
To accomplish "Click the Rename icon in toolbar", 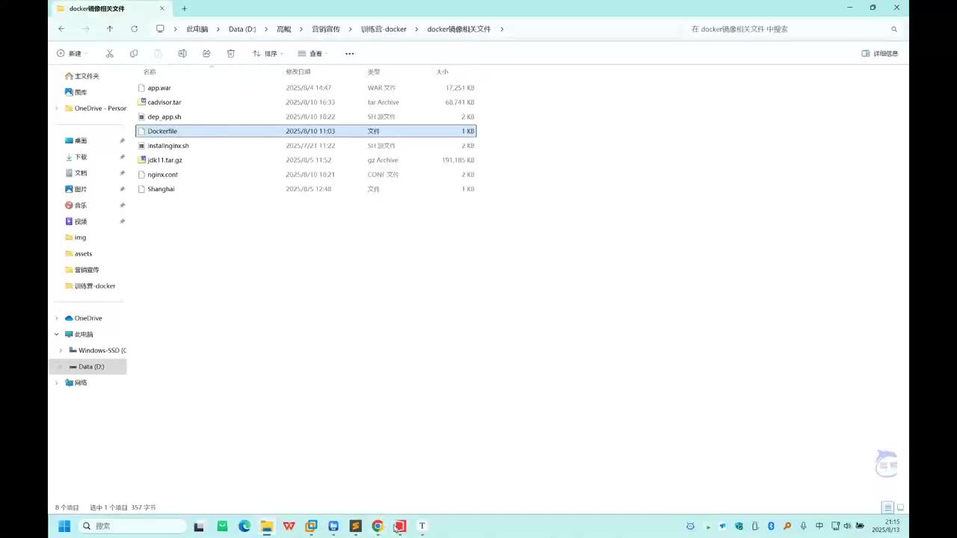I will 182,53.
